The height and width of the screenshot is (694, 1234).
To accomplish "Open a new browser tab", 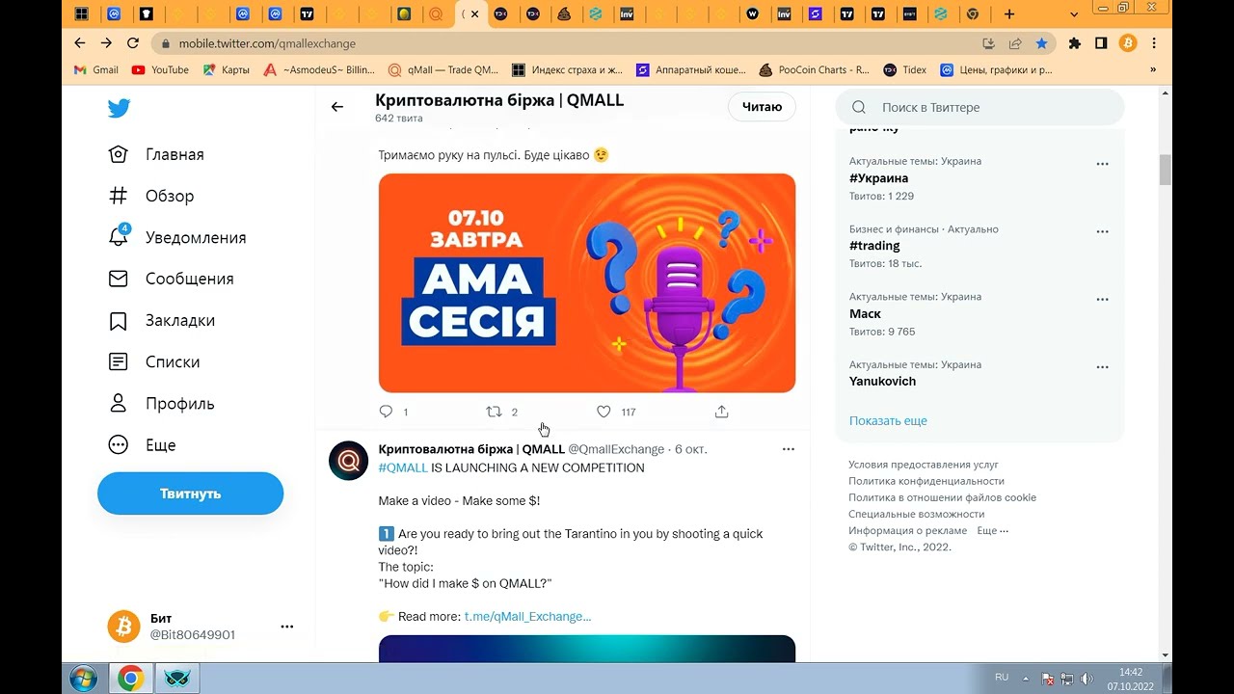I will 1009,13.
